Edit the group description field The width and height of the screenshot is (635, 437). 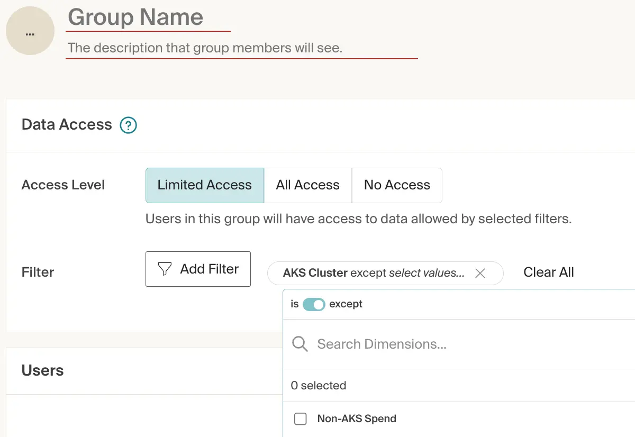(x=242, y=48)
